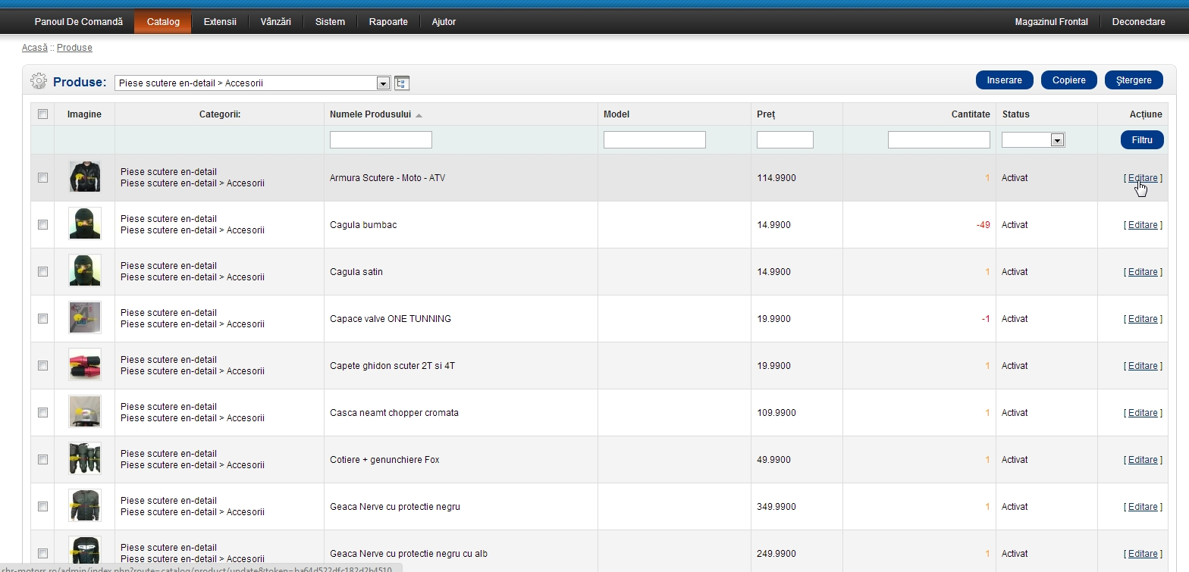Click the Casca neamt chopper helmet image
The width and height of the screenshot is (1189, 572).
click(x=84, y=412)
